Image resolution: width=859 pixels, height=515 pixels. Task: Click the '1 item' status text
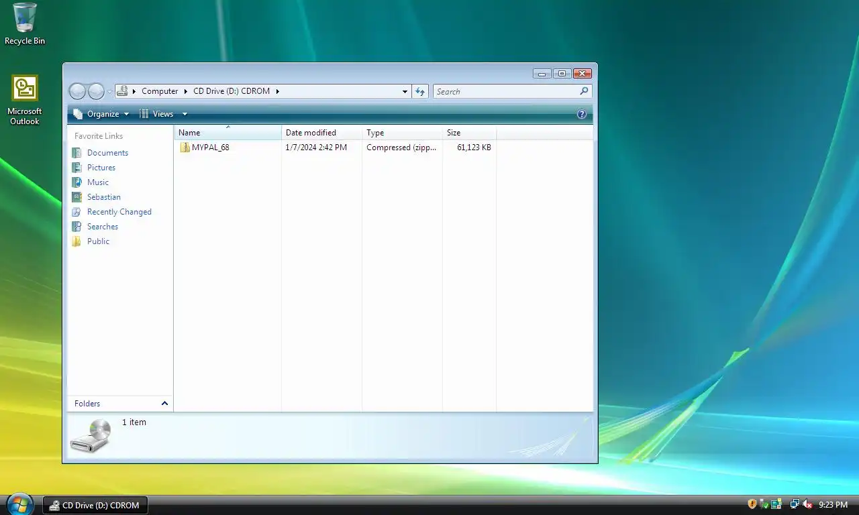tap(134, 422)
